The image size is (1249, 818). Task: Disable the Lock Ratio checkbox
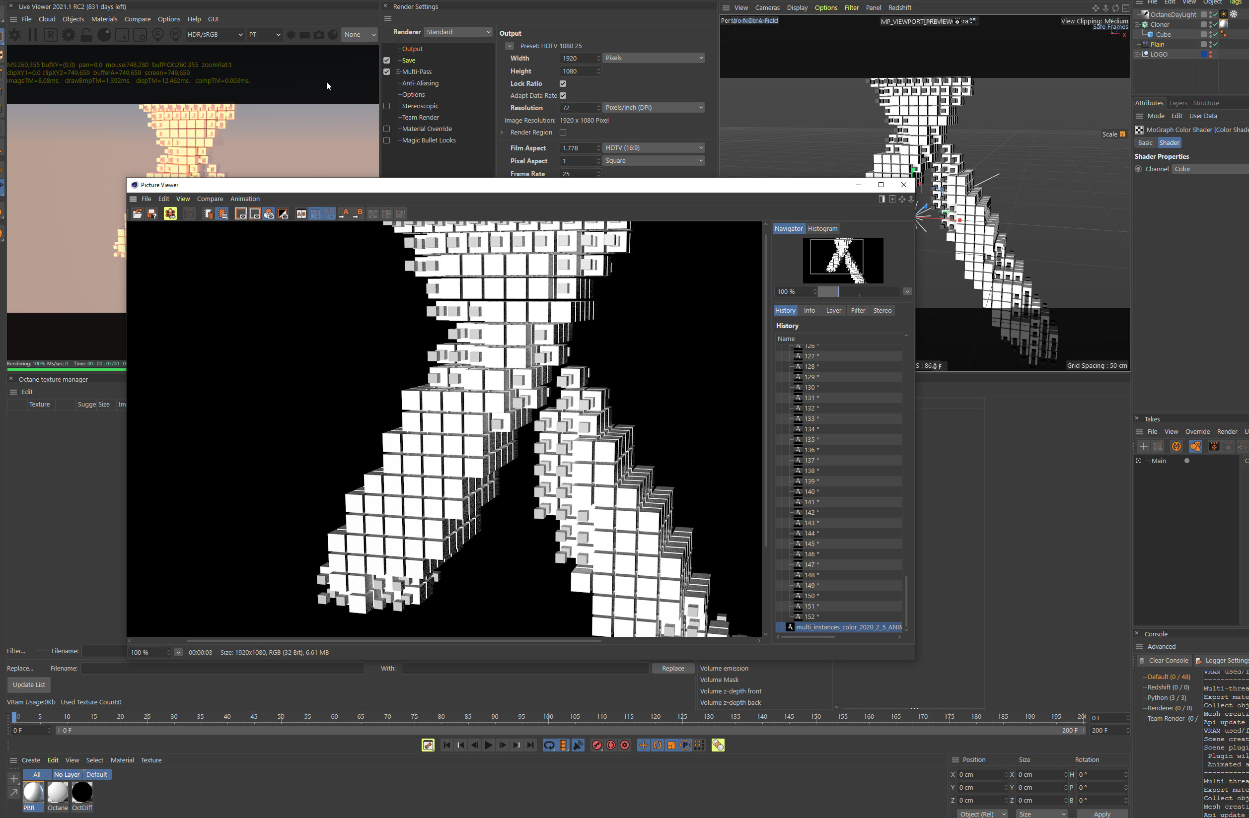pyautogui.click(x=563, y=83)
